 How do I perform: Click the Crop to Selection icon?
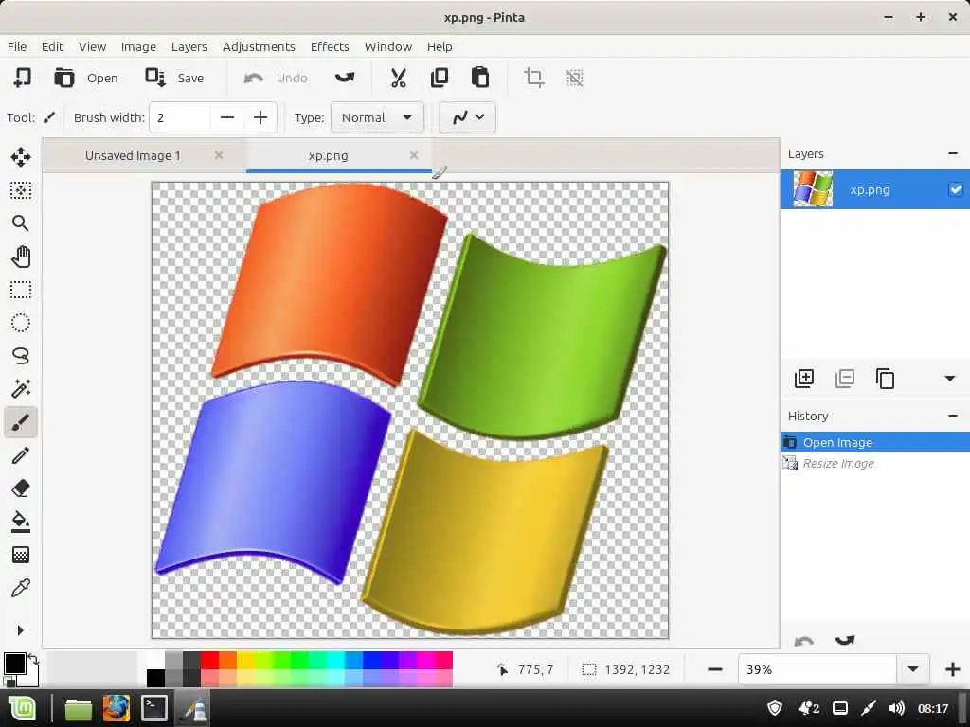tap(534, 78)
